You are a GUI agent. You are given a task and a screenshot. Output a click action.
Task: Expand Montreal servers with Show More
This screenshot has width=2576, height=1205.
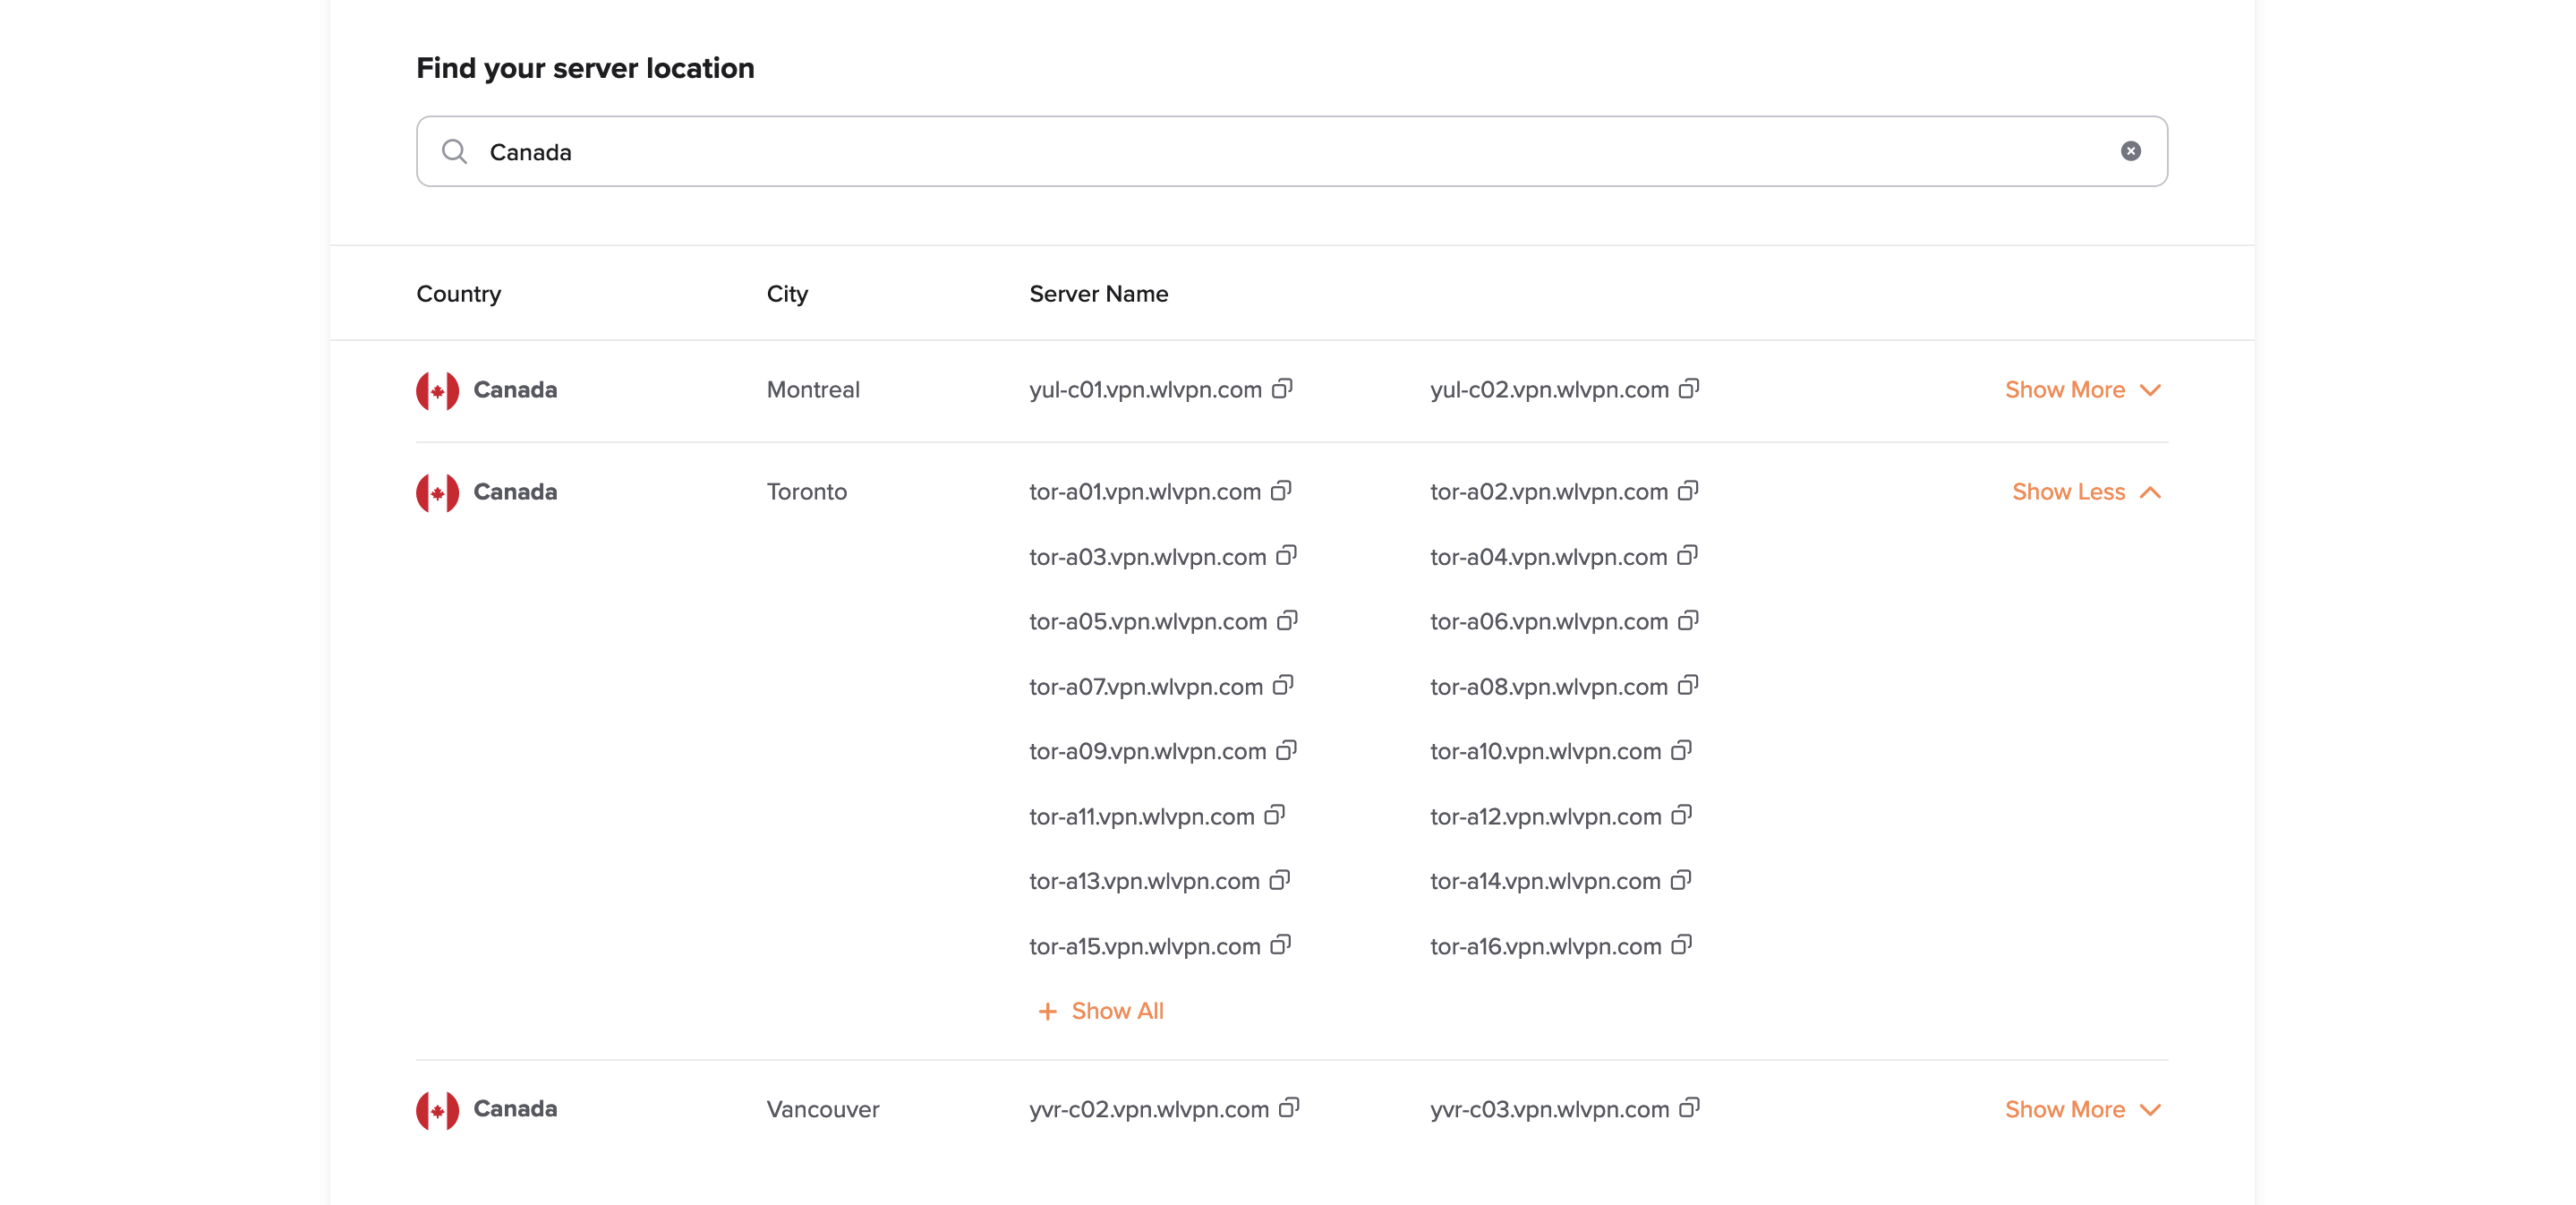point(2084,390)
